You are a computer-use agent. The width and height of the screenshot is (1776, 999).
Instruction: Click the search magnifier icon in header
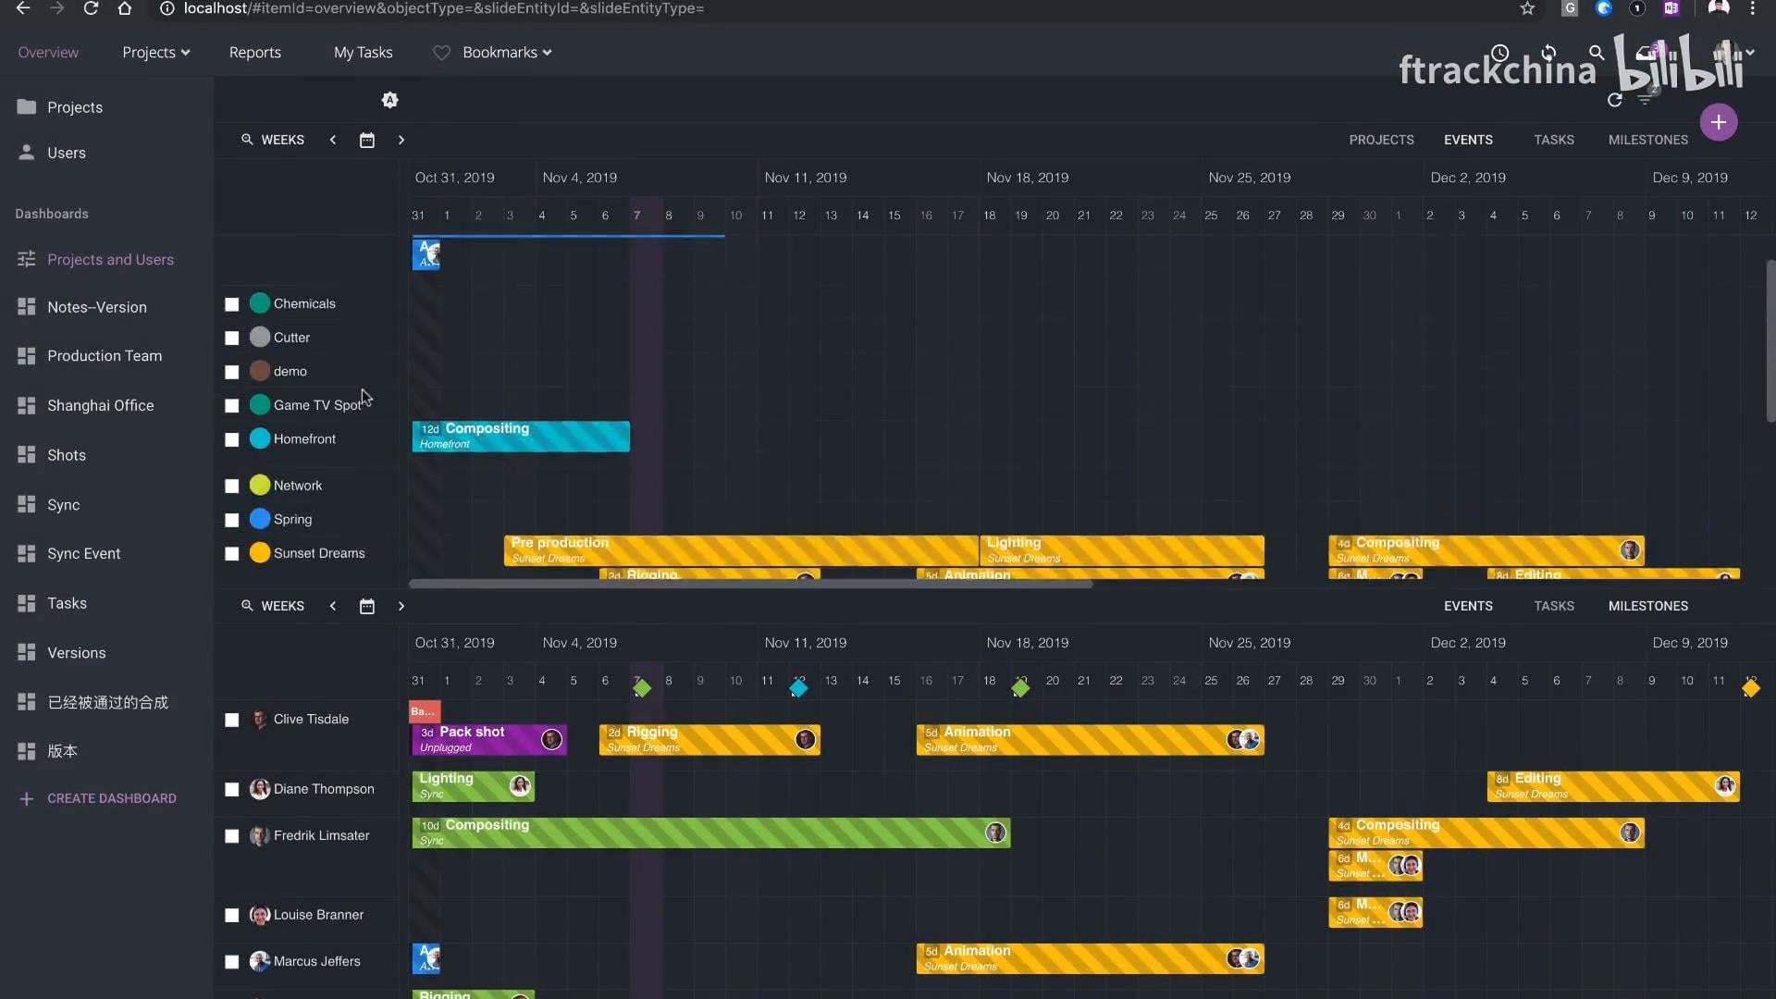1596,53
